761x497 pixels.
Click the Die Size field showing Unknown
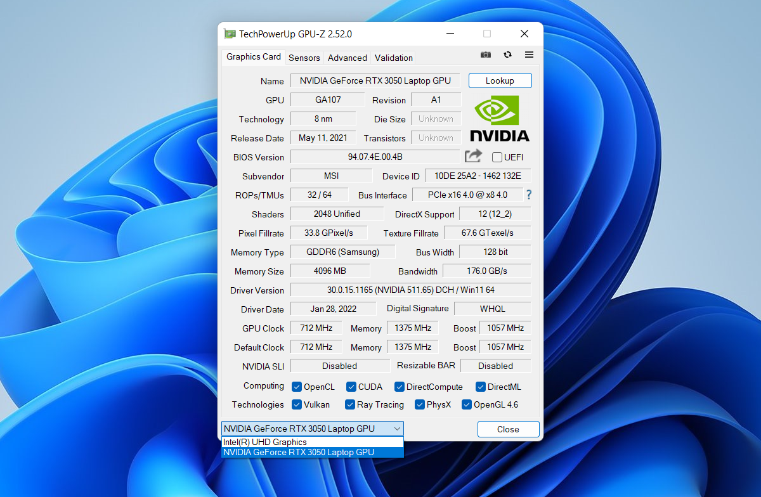coord(436,119)
